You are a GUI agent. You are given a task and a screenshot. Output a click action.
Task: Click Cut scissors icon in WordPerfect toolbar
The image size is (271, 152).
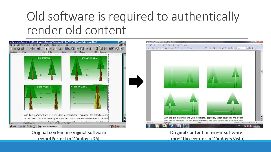(x=27, y=49)
